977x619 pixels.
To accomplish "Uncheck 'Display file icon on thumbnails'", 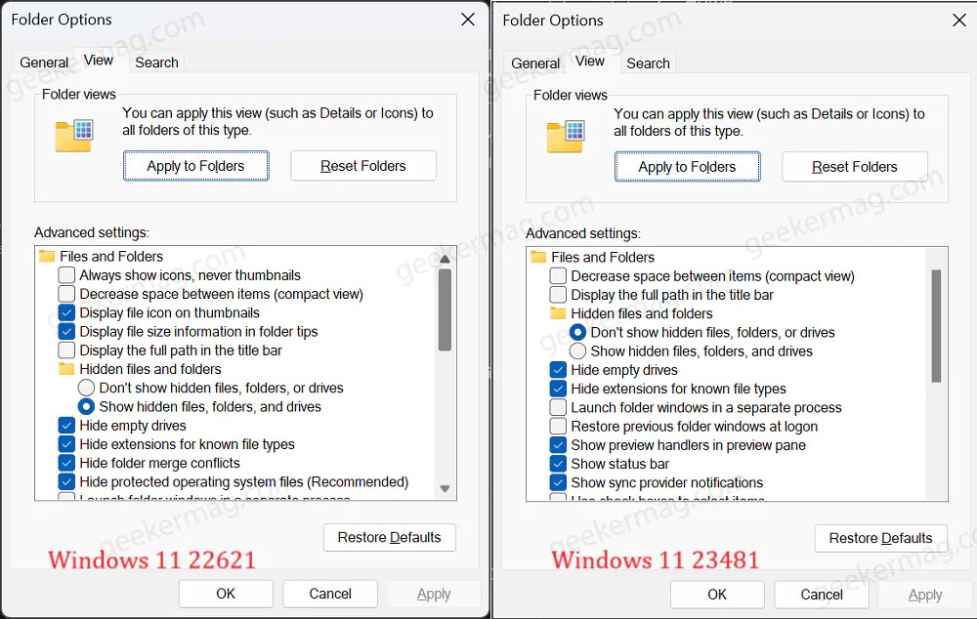I will [66, 312].
